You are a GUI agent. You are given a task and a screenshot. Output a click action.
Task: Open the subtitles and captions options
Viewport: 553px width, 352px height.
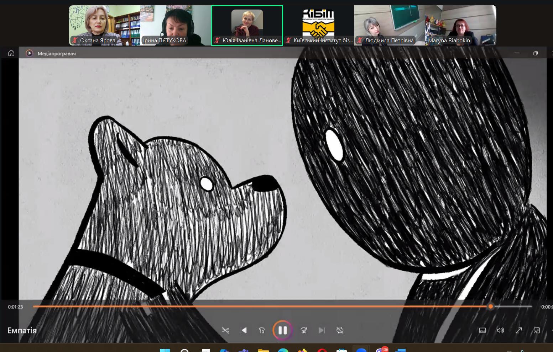click(482, 330)
